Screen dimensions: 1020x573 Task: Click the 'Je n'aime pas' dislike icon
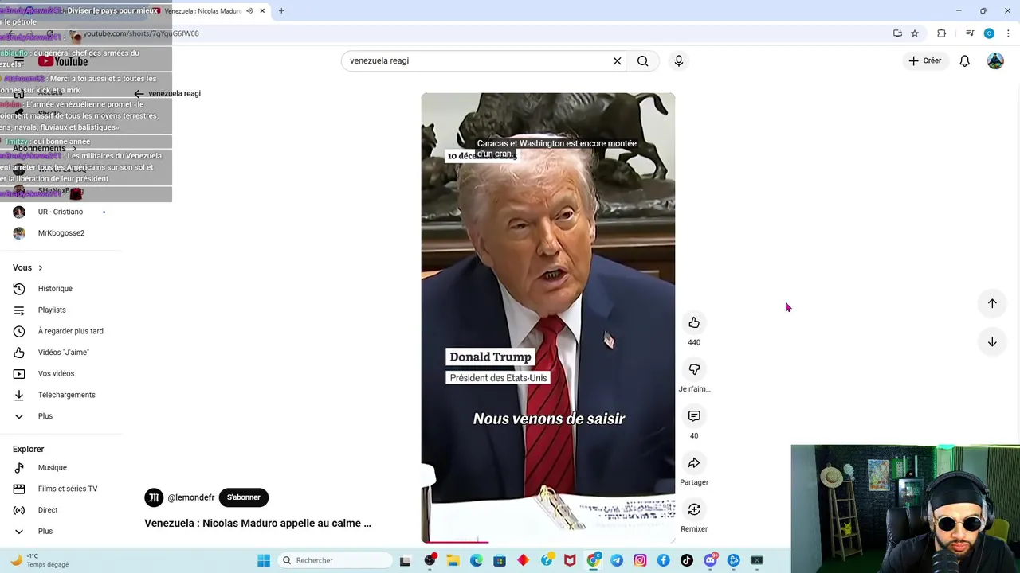click(694, 369)
